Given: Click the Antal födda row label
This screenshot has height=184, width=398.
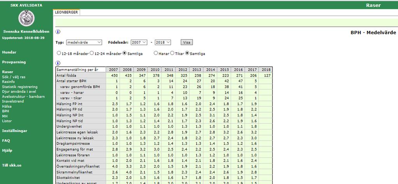Looking at the screenshot, I should click(66, 75).
